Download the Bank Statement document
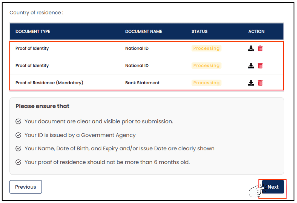The width and height of the screenshot is (297, 203). point(251,83)
